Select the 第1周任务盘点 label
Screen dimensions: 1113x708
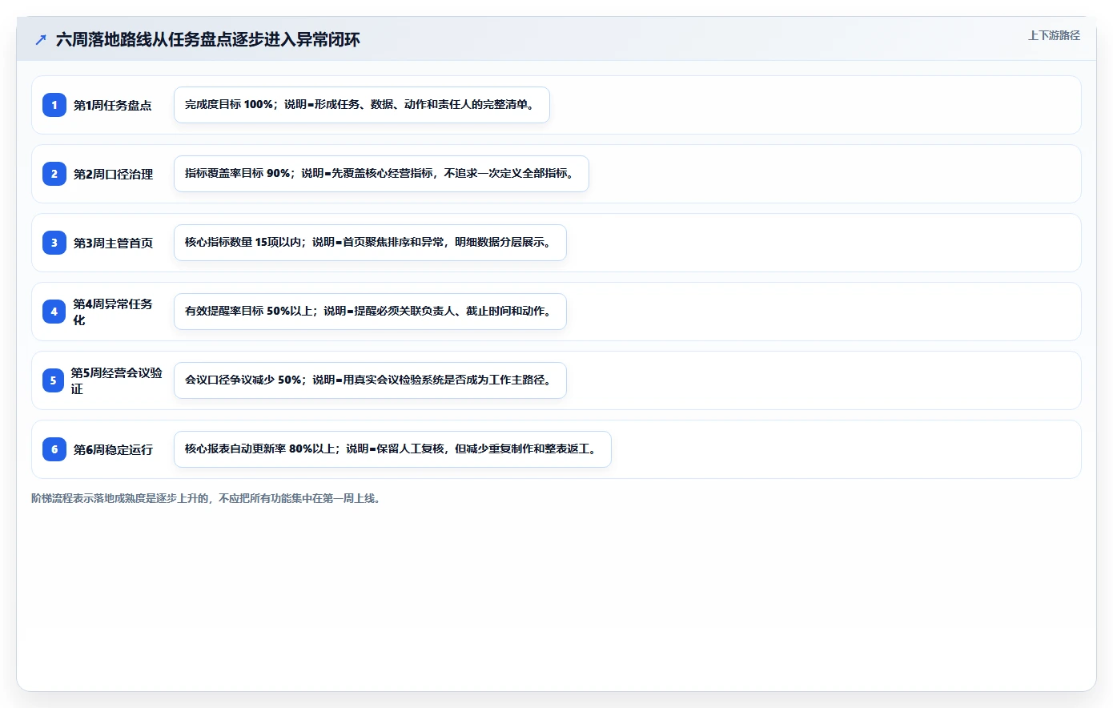(x=113, y=105)
